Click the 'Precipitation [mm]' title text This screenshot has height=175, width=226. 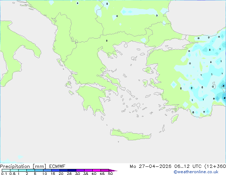pyautogui.click(x=23, y=166)
